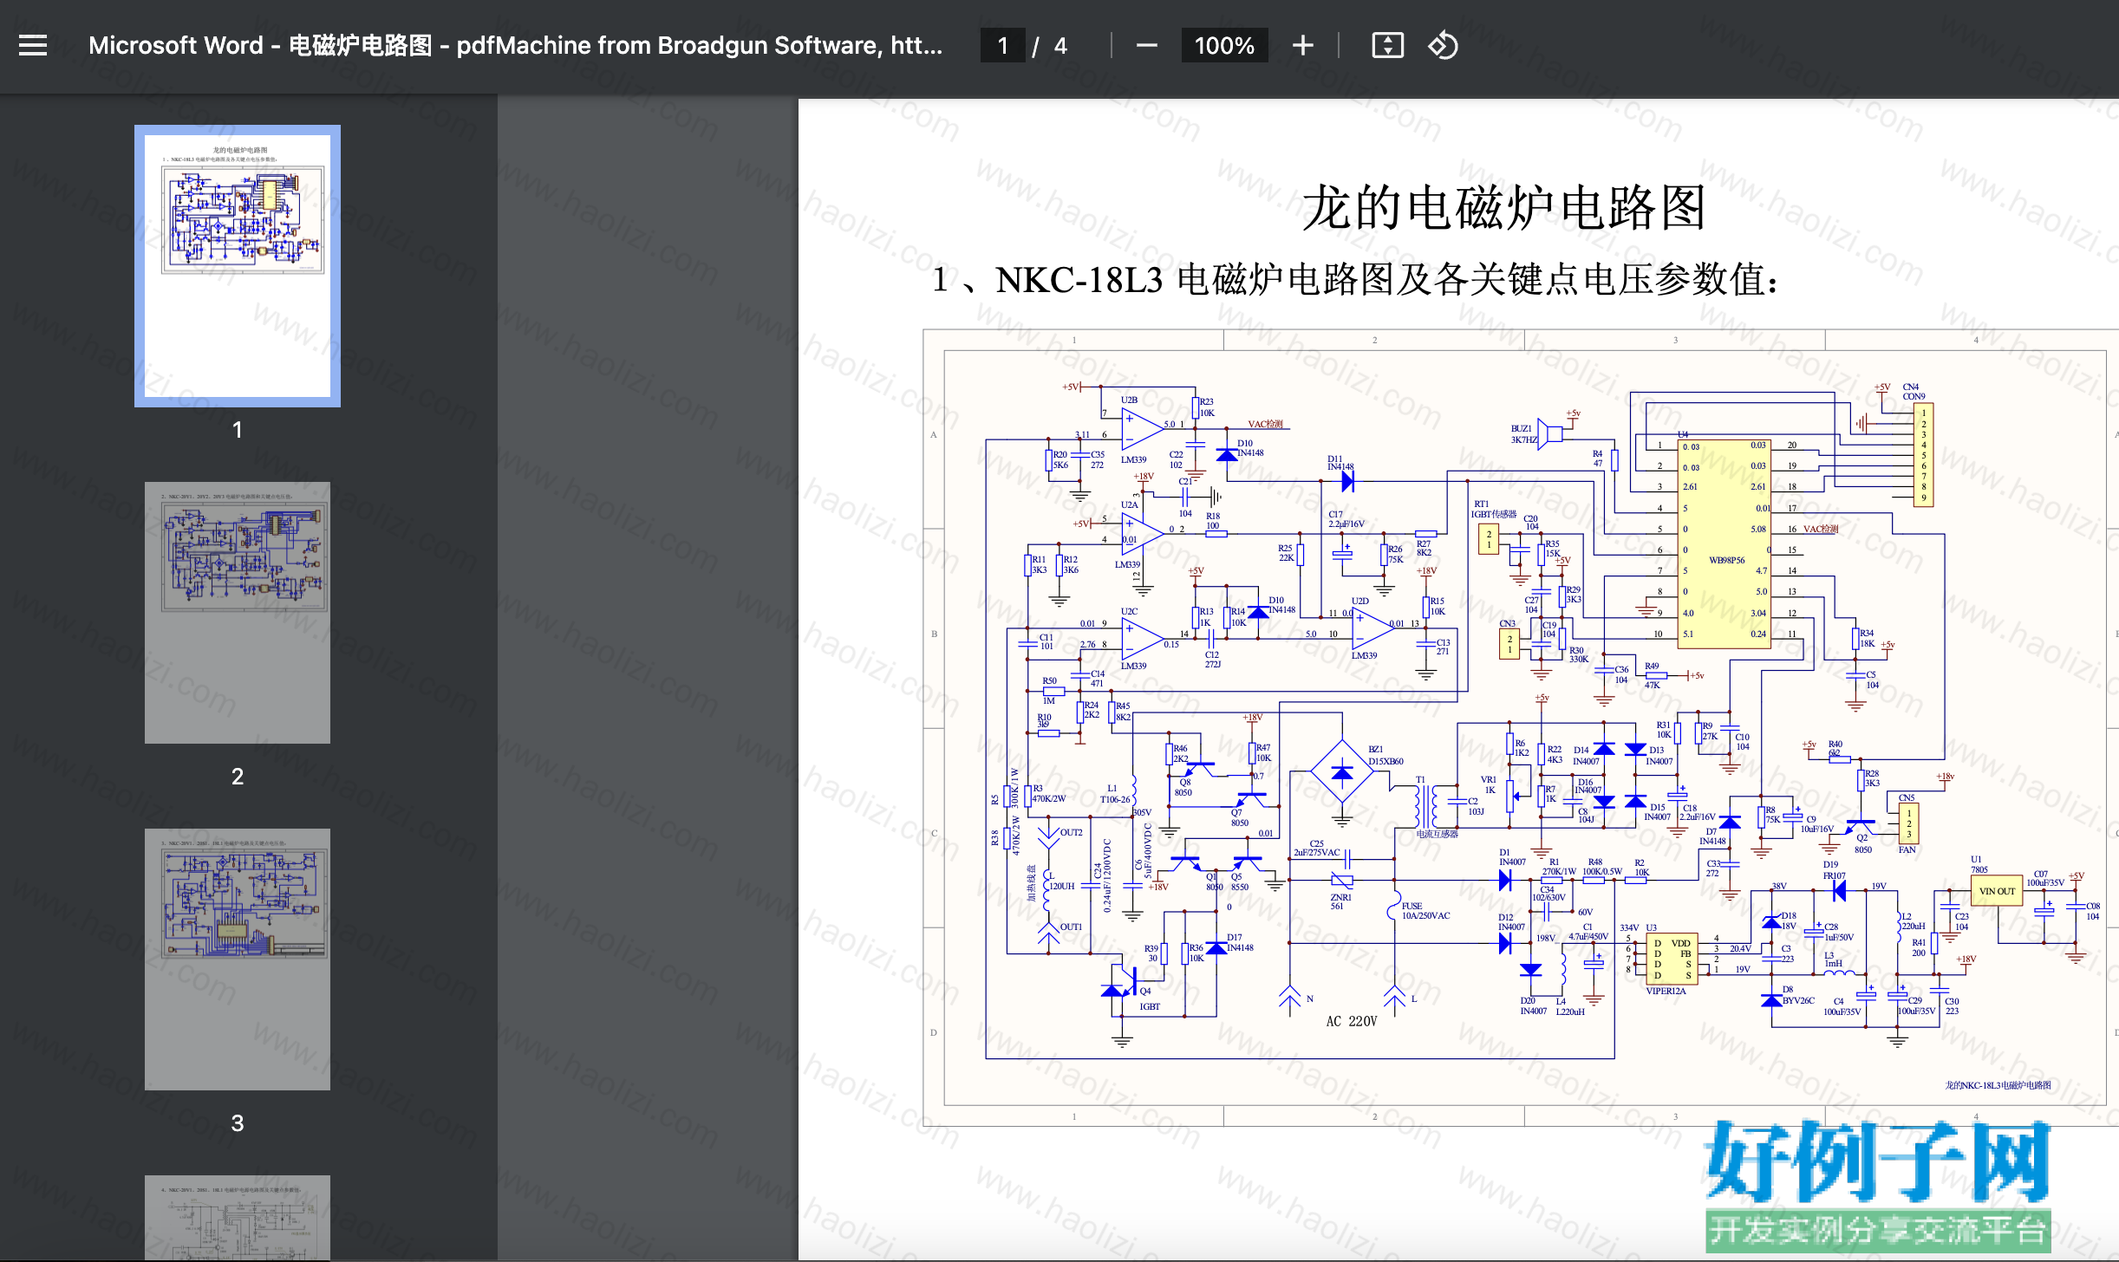Click the "D15XB60" bridge rectifier label
Viewport: 2119px width, 1262px height.
click(1385, 761)
